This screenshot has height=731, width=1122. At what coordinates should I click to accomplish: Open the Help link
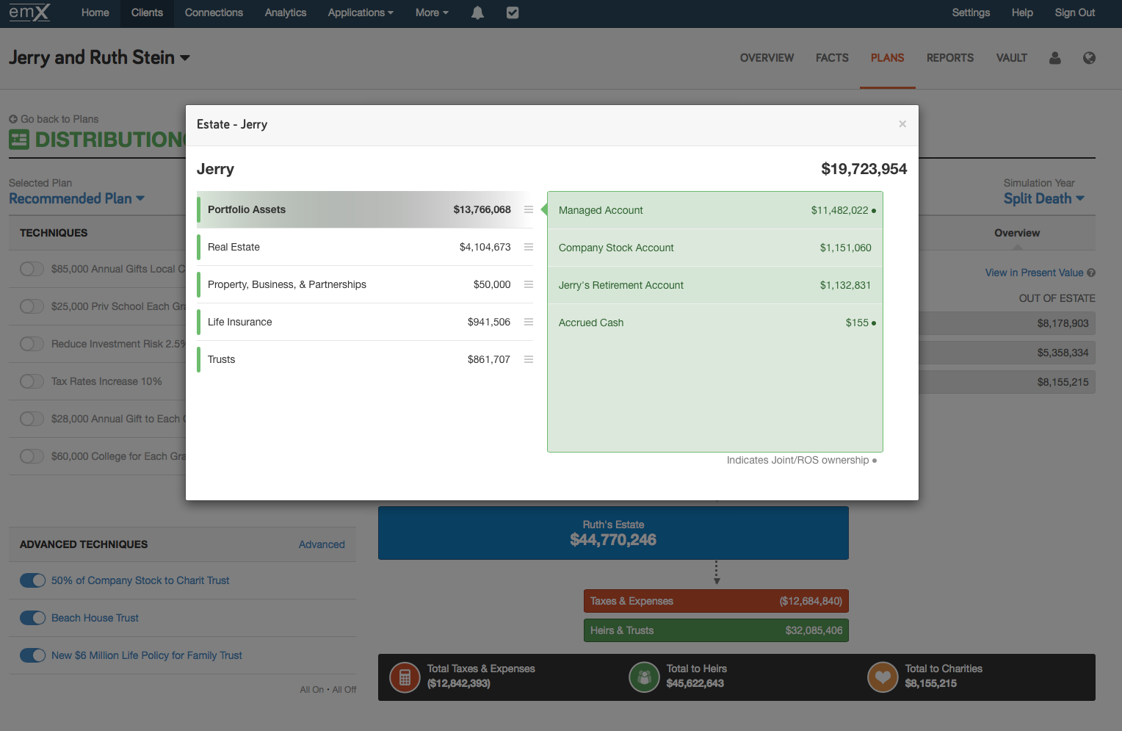pos(1022,12)
